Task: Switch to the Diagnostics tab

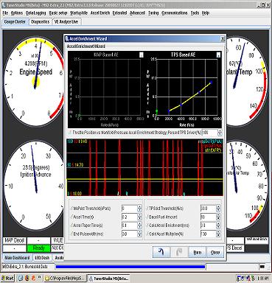Action: point(41,21)
